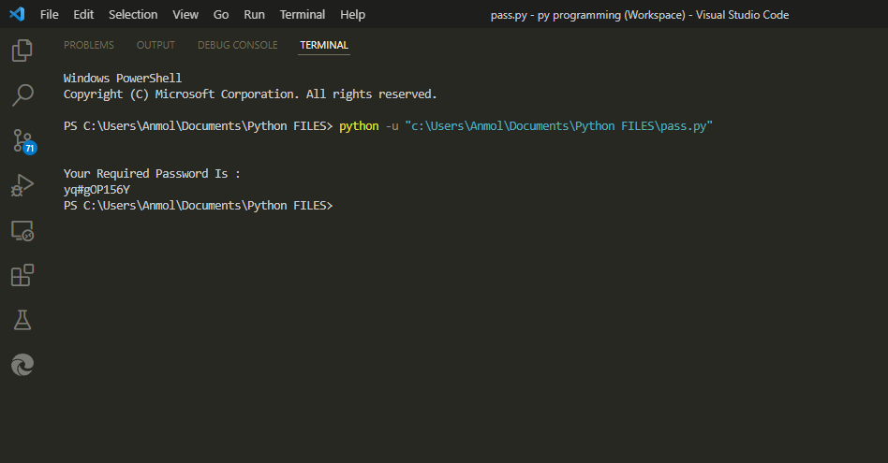
Task: Open the Run and Debug view
Action: [x=22, y=185]
